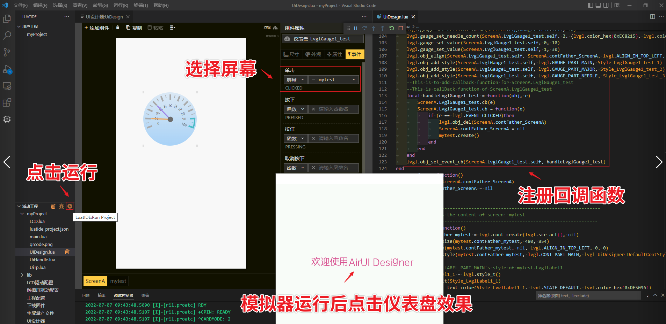Delete selected component with designer trash icon
The height and width of the screenshot is (324, 666).
tap(118, 28)
